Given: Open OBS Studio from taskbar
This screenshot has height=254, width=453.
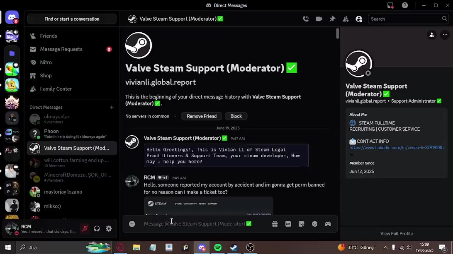Looking at the screenshot, I should point(250,247).
